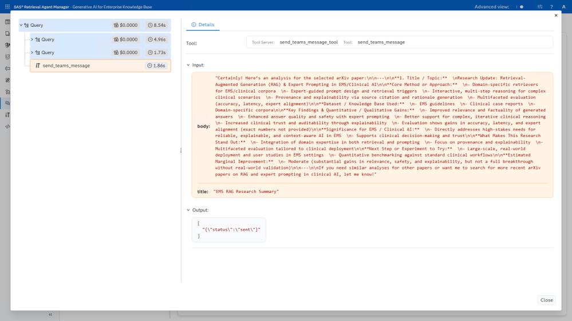Click the tools icon in left sidebar
572x321 pixels.
[x=7, y=115]
